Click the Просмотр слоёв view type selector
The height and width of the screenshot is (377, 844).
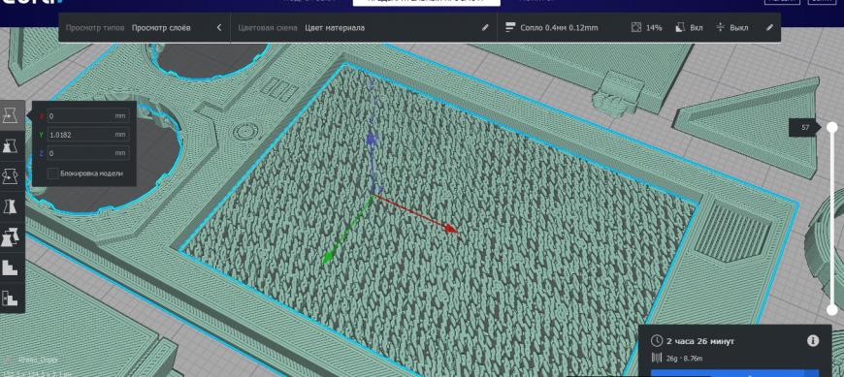tap(161, 27)
